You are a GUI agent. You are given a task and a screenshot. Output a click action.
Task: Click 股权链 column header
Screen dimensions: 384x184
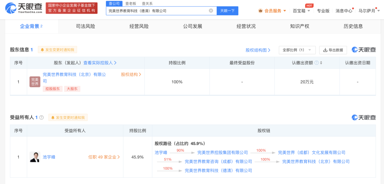pyautogui.click(x=264, y=131)
